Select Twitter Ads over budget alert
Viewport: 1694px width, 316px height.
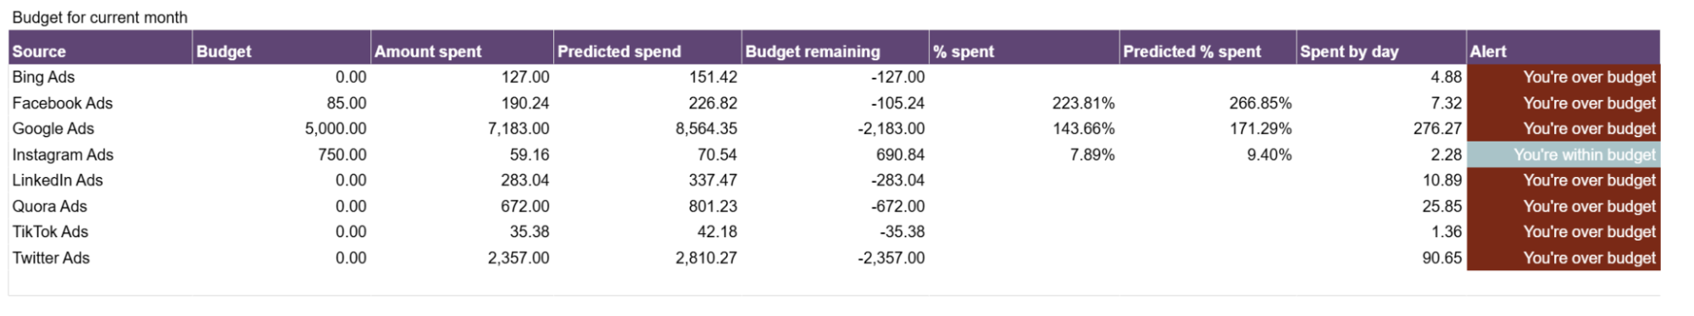click(x=1563, y=258)
